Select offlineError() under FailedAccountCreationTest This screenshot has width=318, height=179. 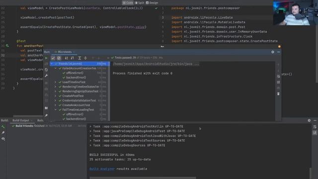pos(75,73)
